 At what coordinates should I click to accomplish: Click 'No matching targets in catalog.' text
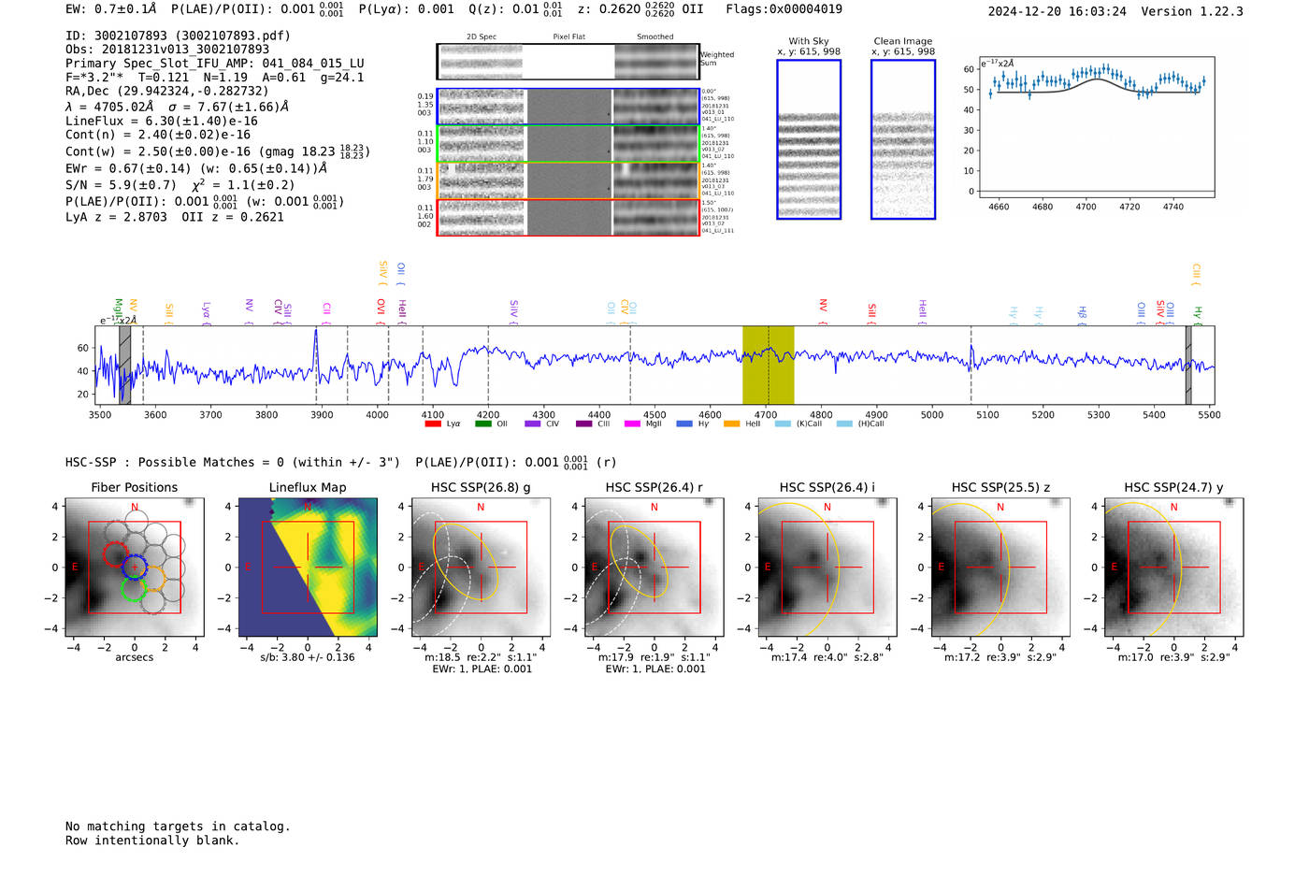(178, 826)
